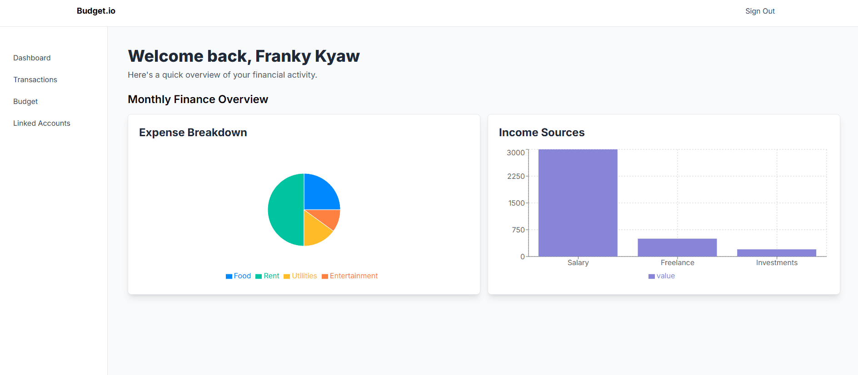This screenshot has height=375, width=858.
Task: Click the blue Food legend swatch
Action: [229, 276]
